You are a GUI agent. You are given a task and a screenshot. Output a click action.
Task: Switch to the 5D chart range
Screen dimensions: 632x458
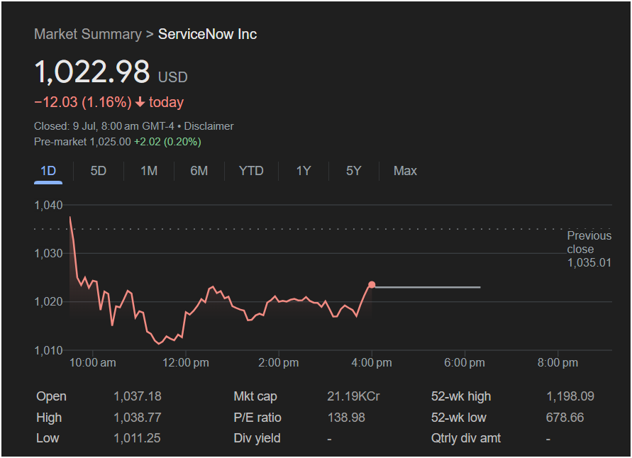click(x=99, y=171)
